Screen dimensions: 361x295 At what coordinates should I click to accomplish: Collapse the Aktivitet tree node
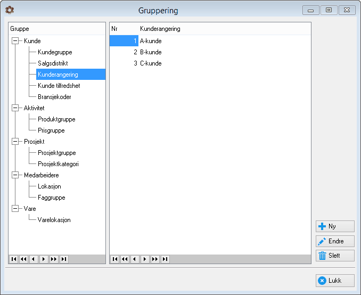[15, 108]
